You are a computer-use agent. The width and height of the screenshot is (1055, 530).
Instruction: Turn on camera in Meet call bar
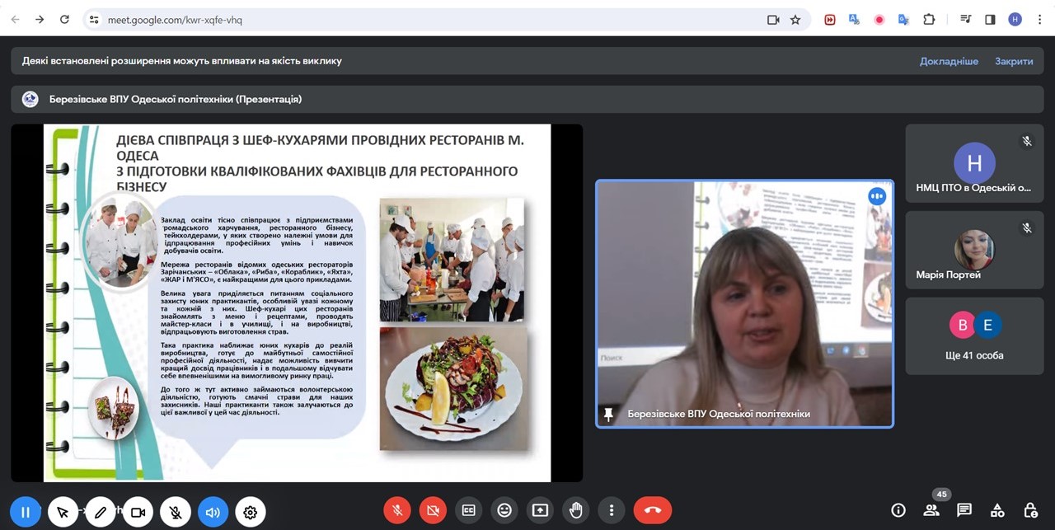pyautogui.click(x=433, y=510)
